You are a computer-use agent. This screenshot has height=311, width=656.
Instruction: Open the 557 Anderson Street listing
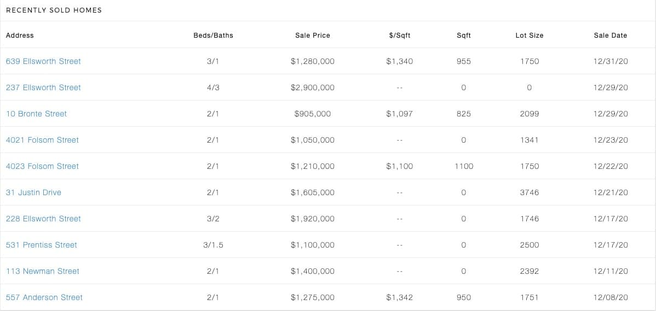coord(44,298)
